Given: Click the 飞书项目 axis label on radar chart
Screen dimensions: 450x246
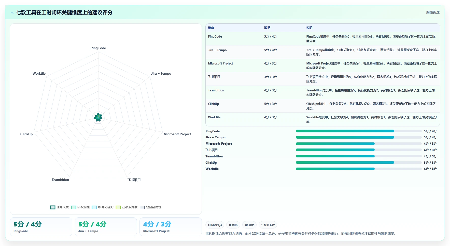Looking at the screenshot, I should [x=134, y=180].
